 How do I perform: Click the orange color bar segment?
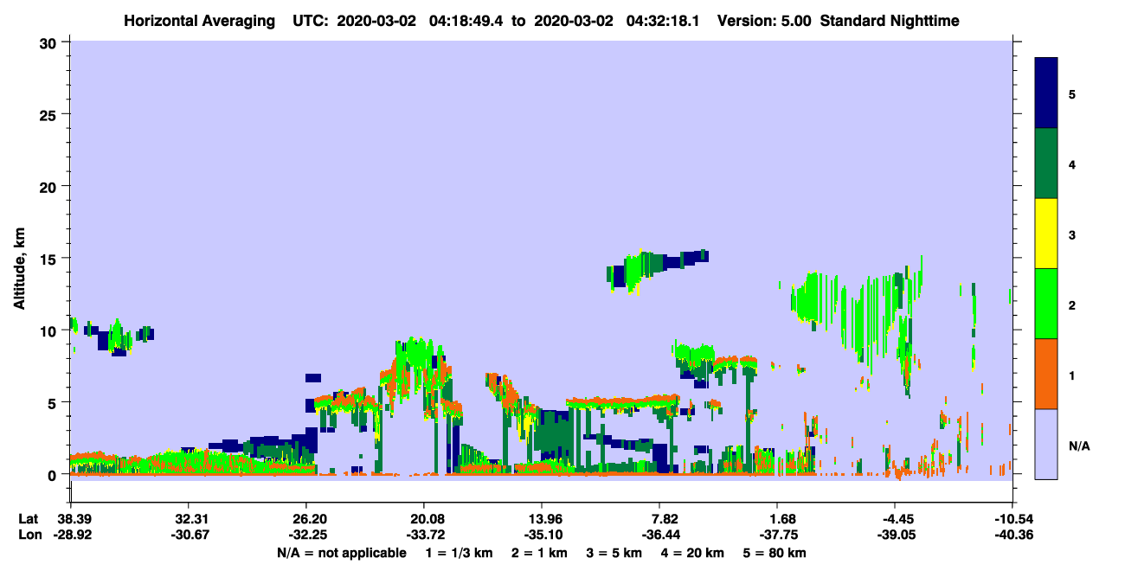1046,374
